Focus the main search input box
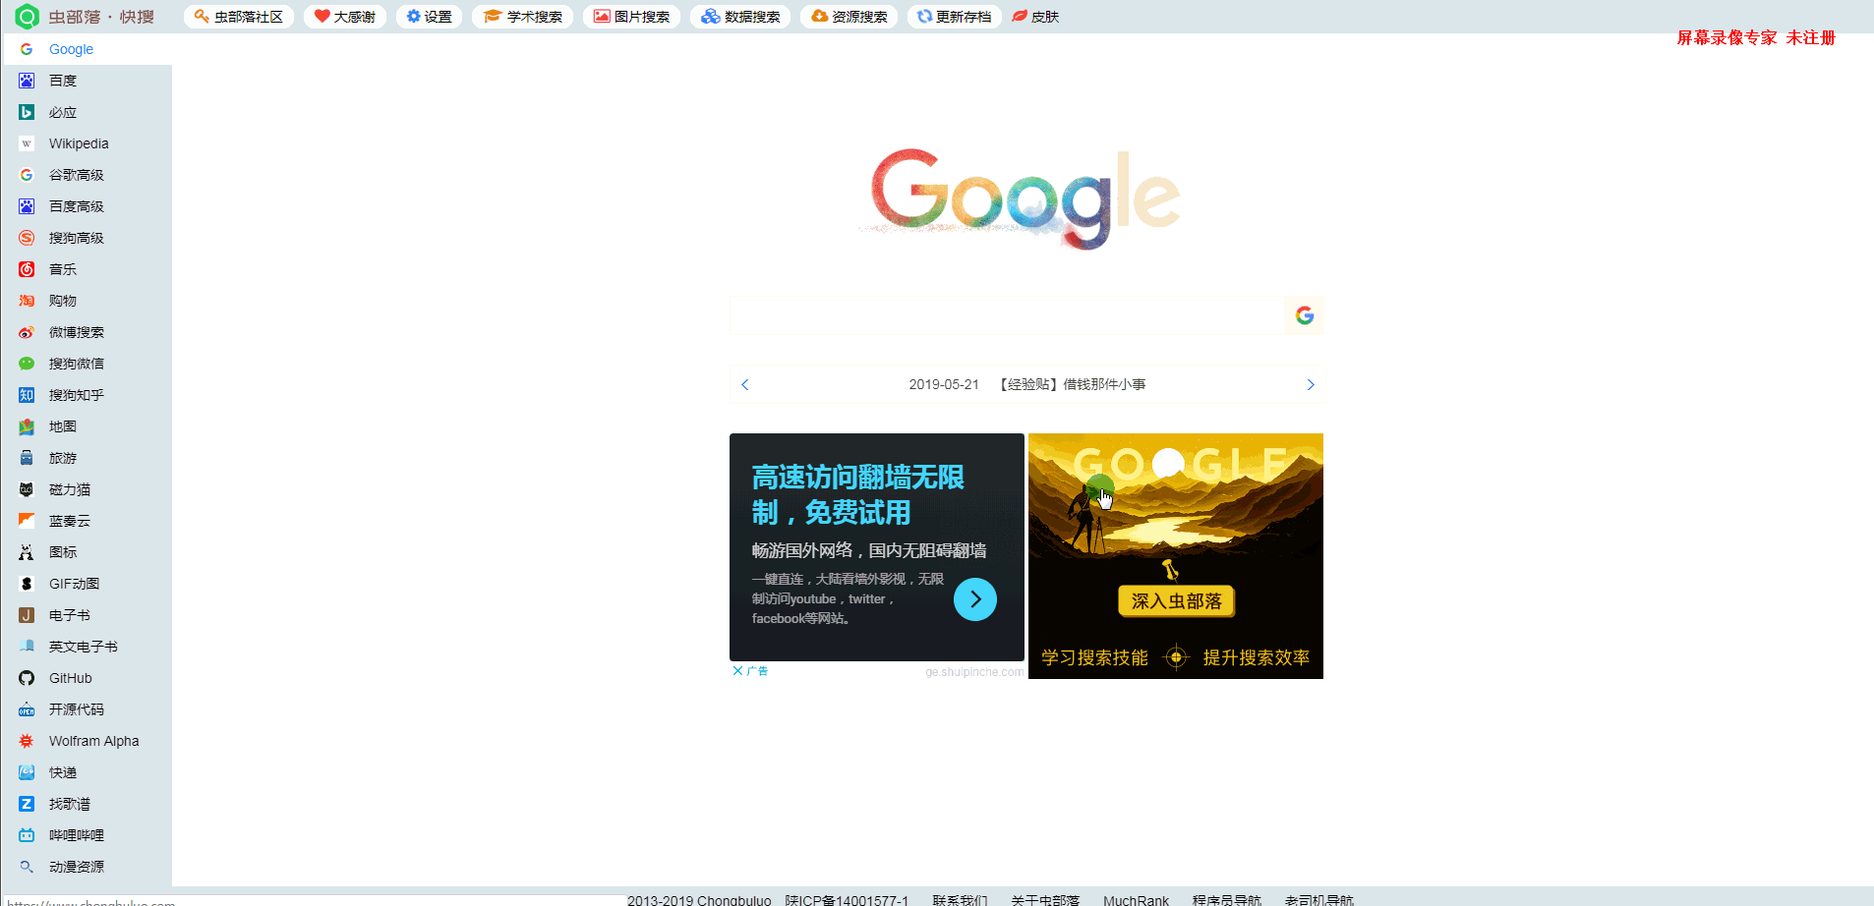The width and height of the screenshot is (1874, 906). coord(1007,315)
